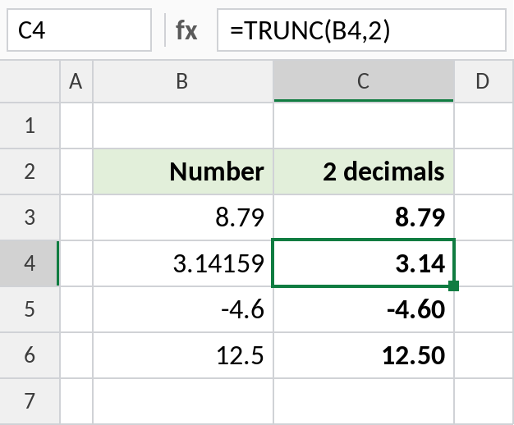This screenshot has width=514, height=425.
Task: Click empty cell B1
Action: click(x=183, y=126)
